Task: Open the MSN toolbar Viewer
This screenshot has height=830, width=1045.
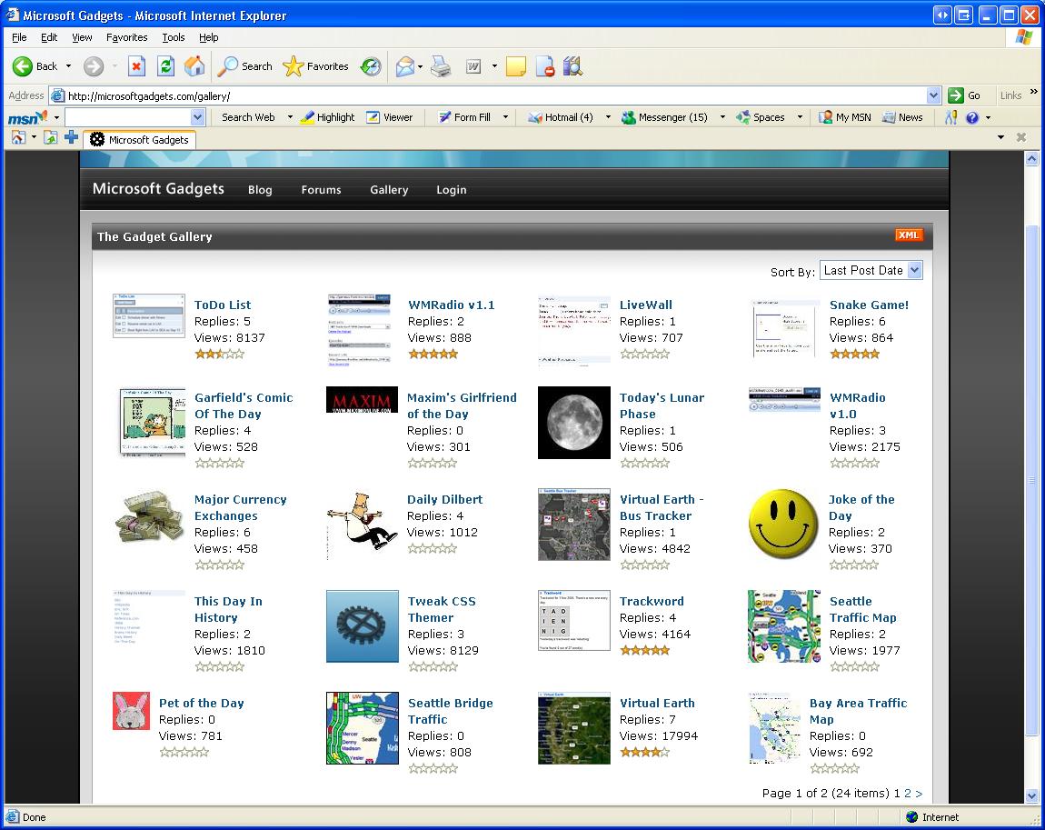Action: point(390,117)
